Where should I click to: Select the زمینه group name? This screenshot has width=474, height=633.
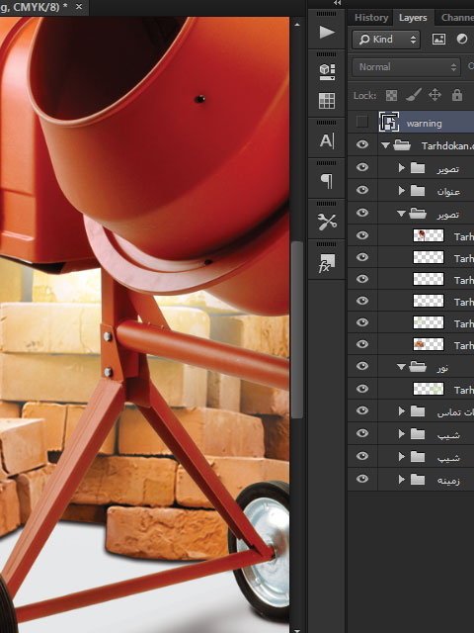click(448, 481)
